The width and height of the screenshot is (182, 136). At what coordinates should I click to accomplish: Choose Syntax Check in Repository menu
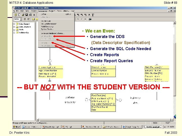pyautogui.click(x=56, y=29)
